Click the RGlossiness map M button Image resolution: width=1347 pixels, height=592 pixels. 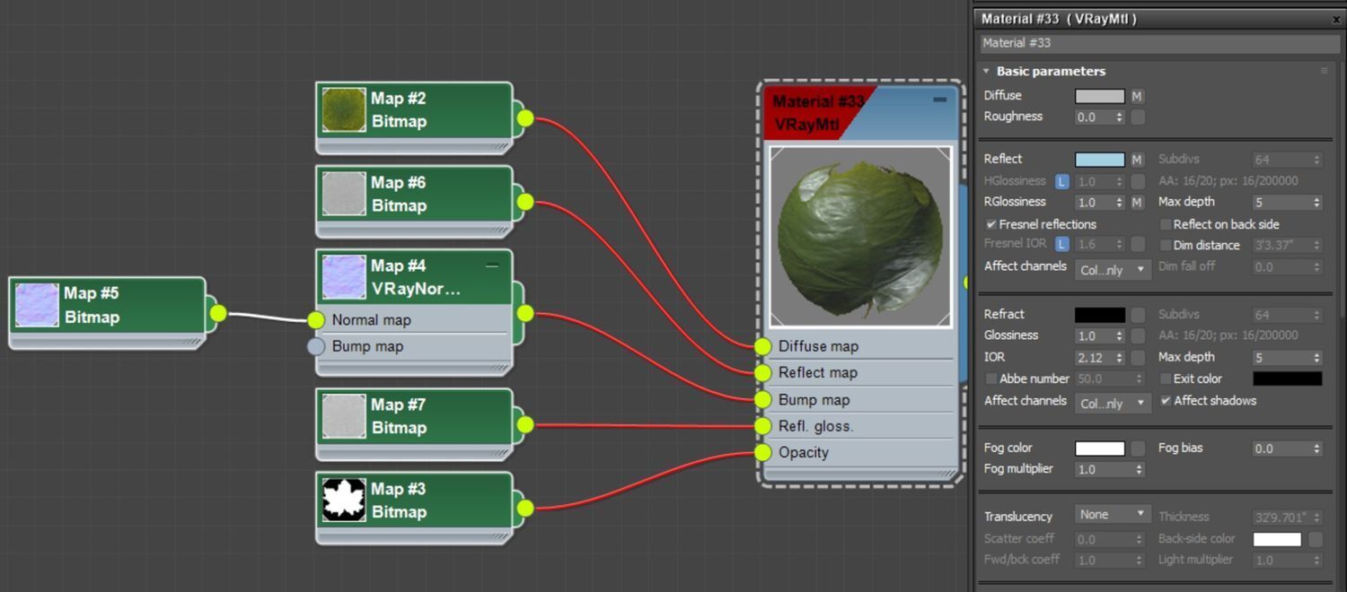(x=1137, y=203)
